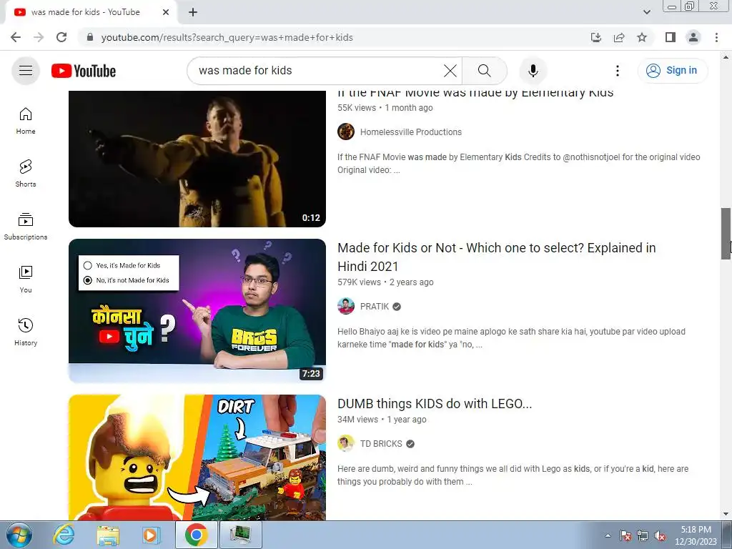Open History from the sidebar

[x=26, y=332]
